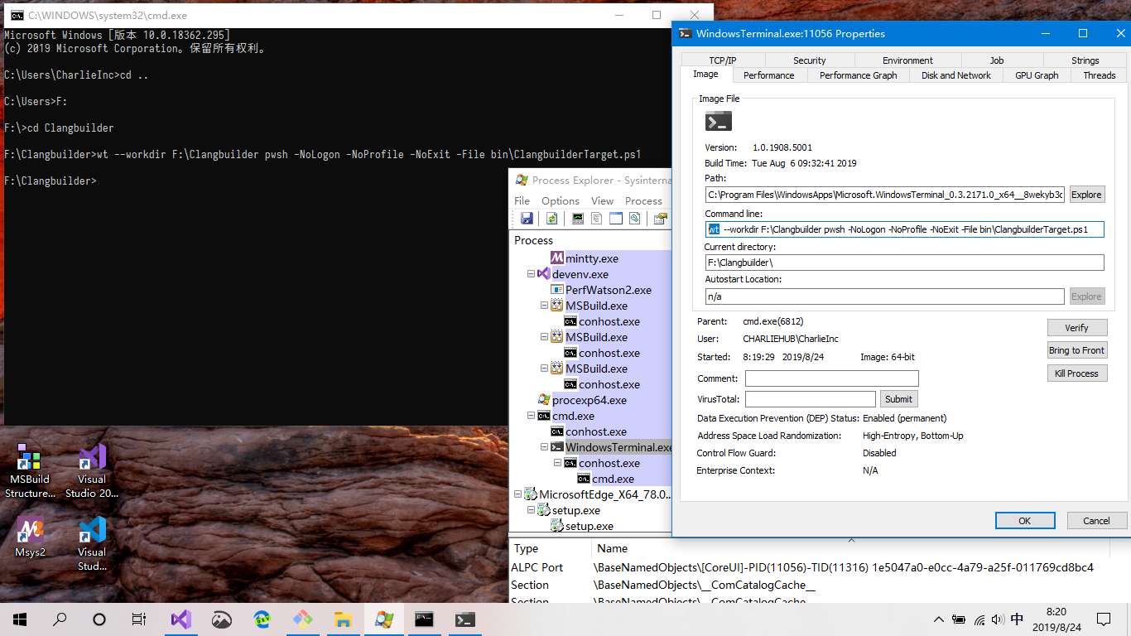The image size is (1131, 636).
Task: Click Explore next to the Path field
Action: [1086, 195]
